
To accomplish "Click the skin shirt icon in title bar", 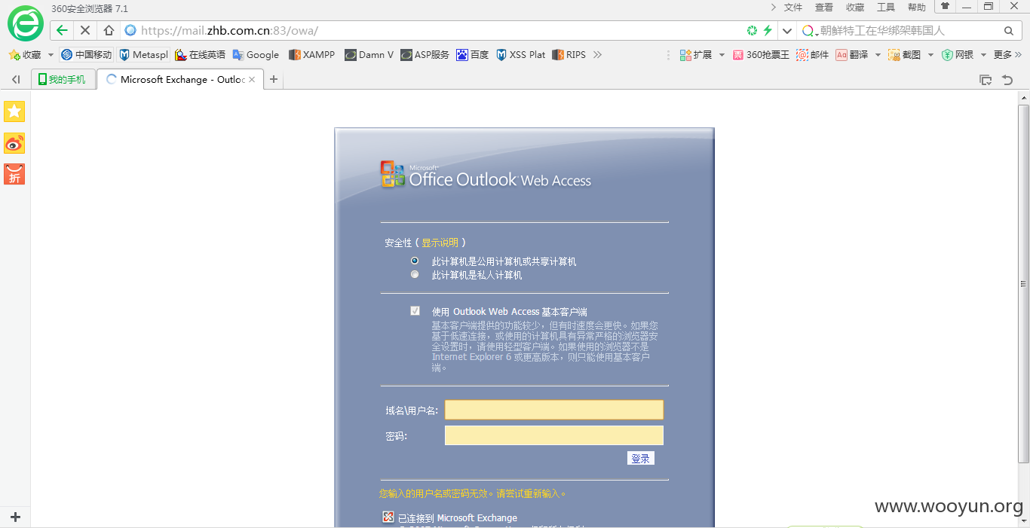I will [x=945, y=6].
